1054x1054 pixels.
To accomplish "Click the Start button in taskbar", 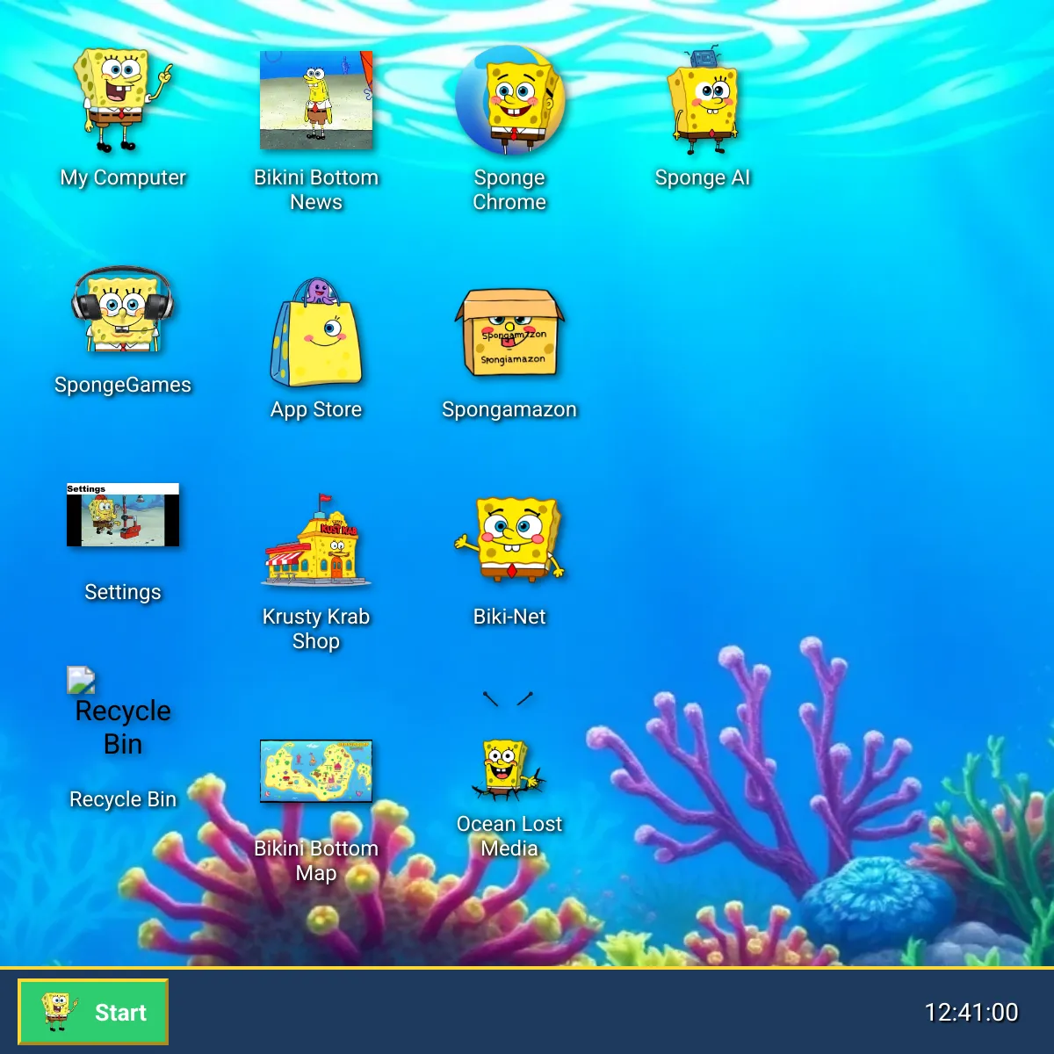I will pyautogui.click(x=93, y=1012).
